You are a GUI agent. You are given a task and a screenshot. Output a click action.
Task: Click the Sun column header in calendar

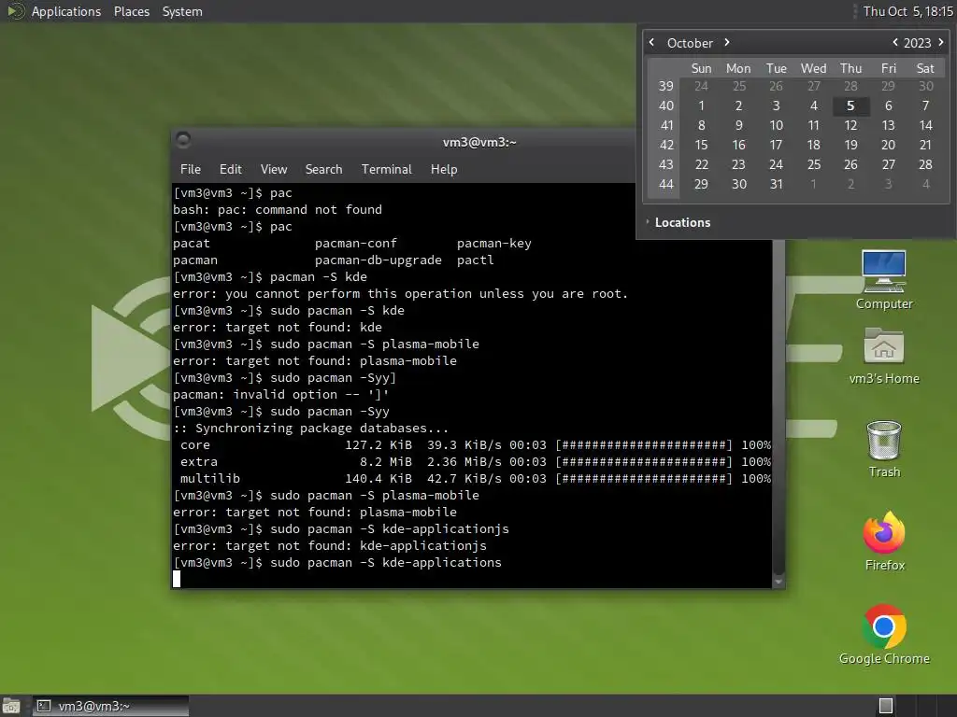point(701,68)
